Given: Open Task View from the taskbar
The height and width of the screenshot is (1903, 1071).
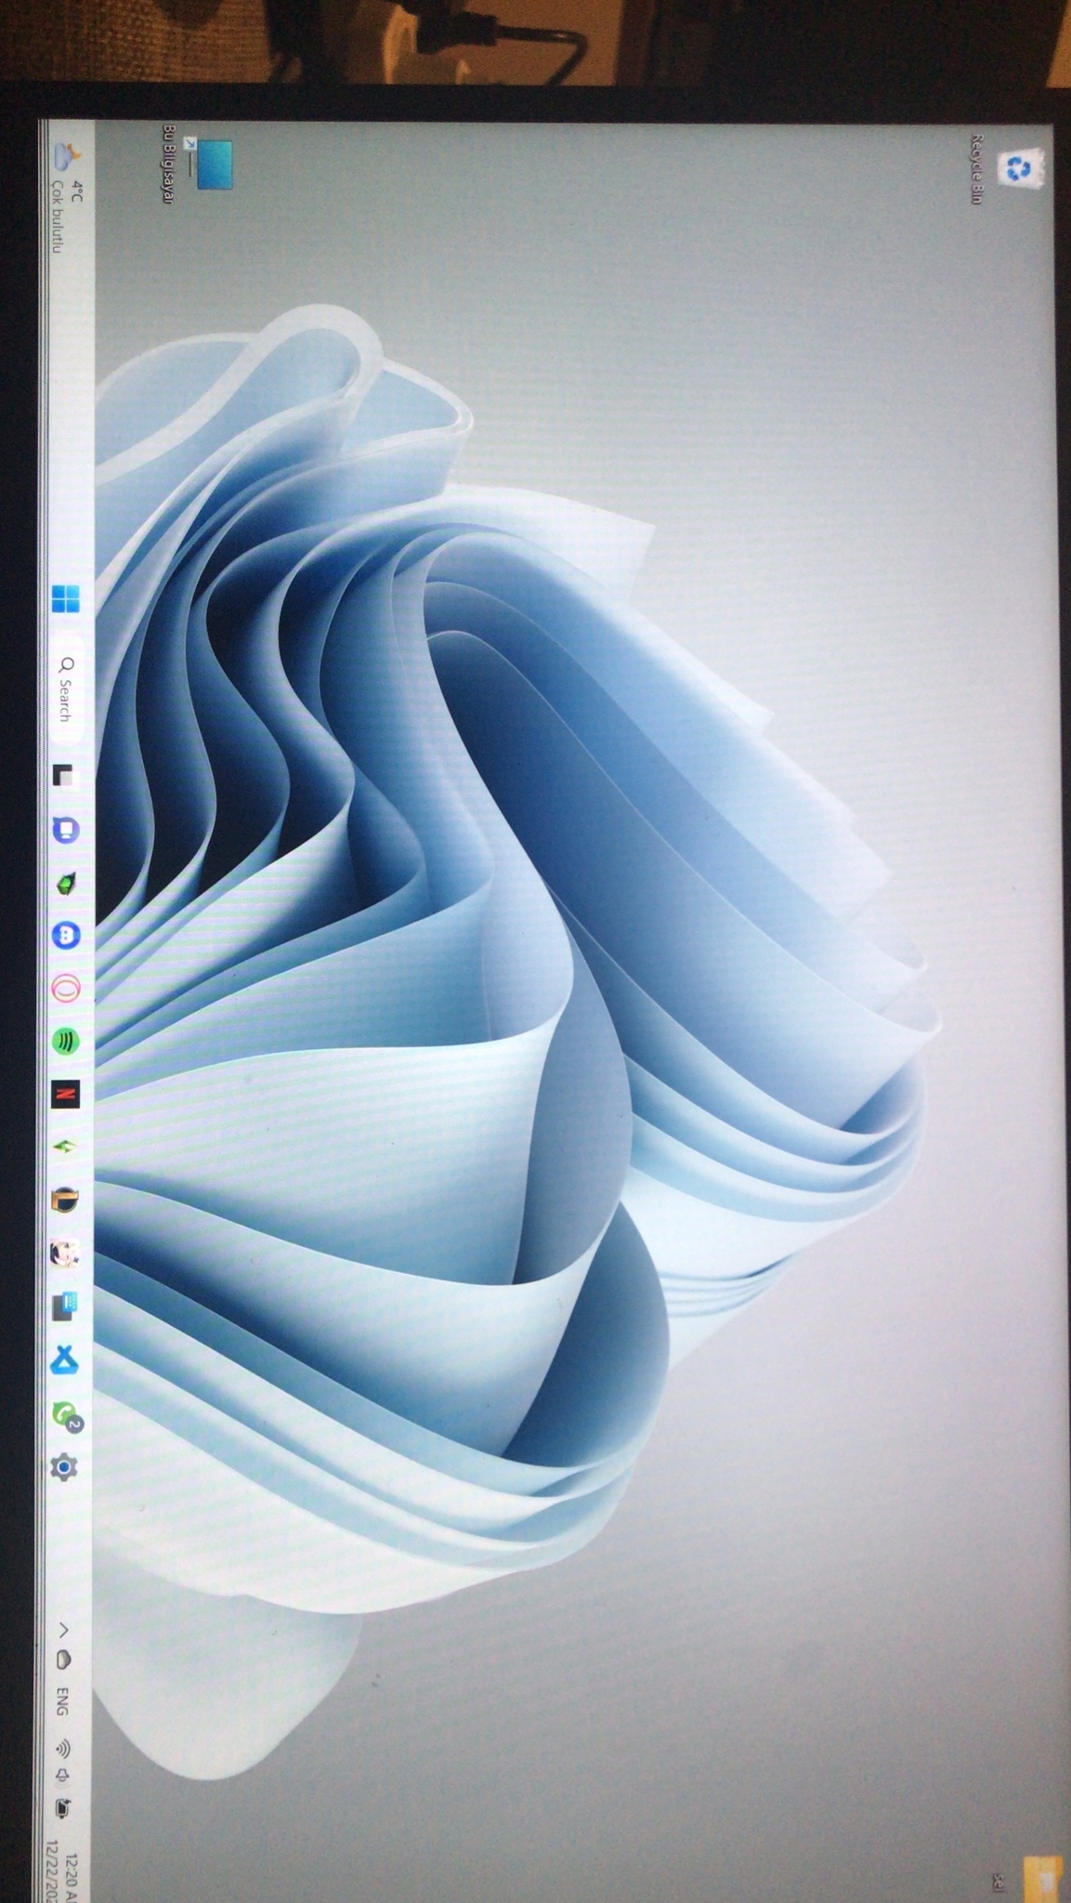Looking at the screenshot, I should [64, 776].
